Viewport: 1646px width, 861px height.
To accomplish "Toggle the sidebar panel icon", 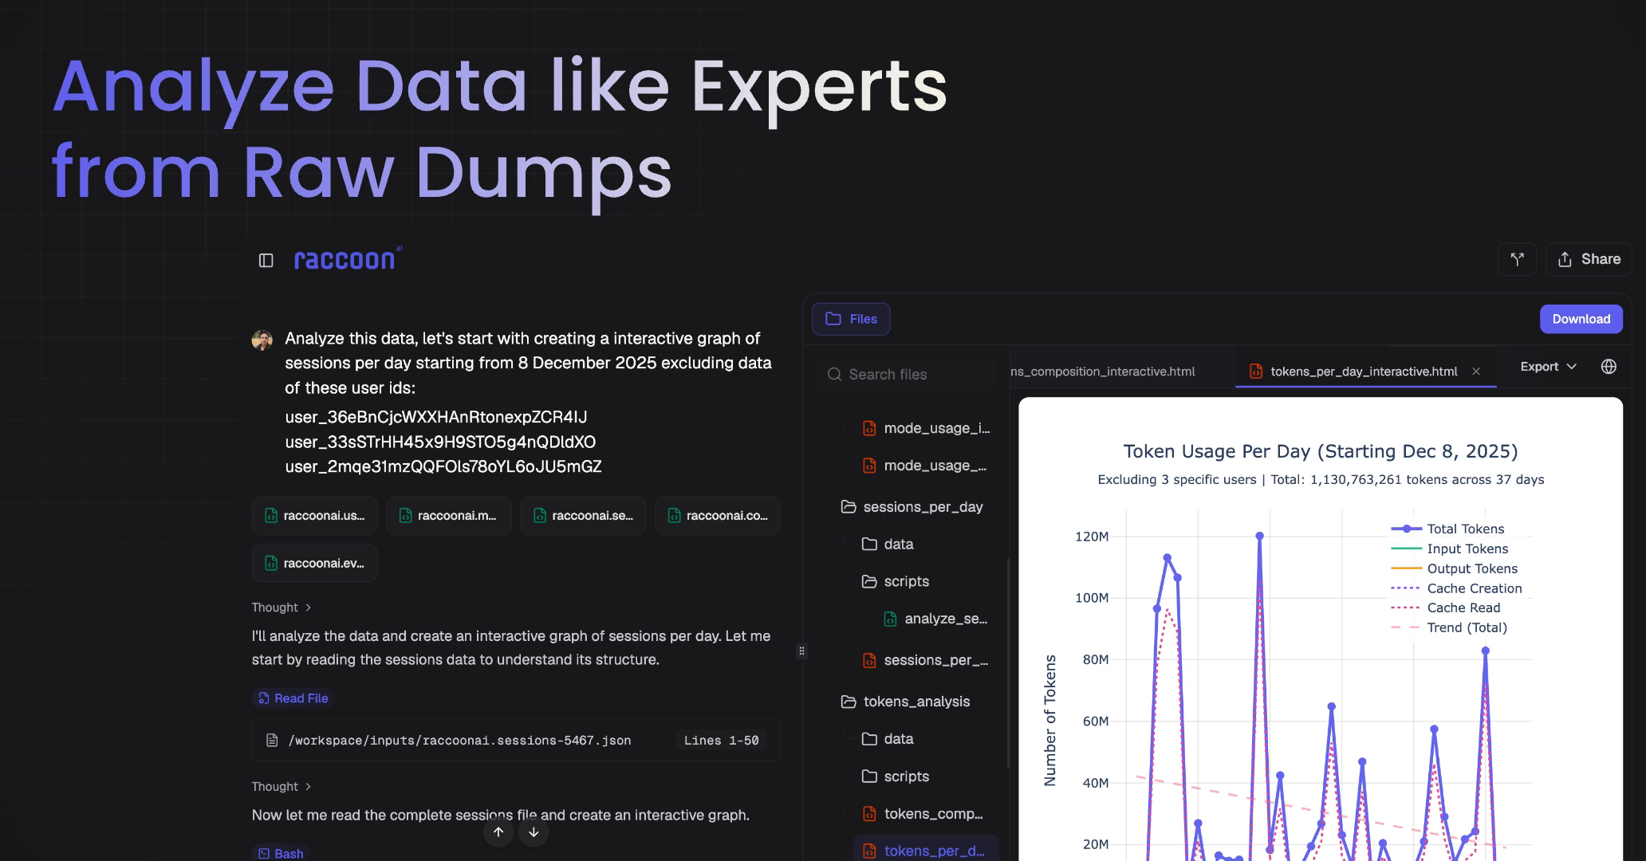I will point(266,261).
